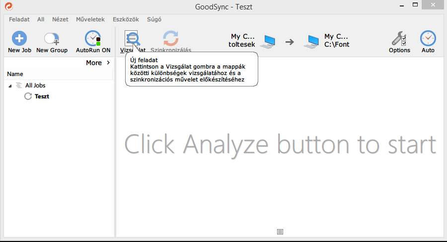Open the Műveletek menu
Image resolution: width=447 pixels, height=242 pixels.
pos(90,19)
